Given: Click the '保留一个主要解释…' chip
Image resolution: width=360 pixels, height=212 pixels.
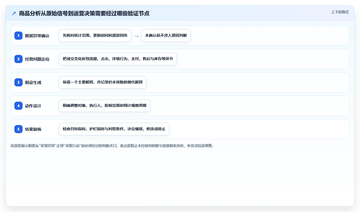Looking at the screenshot, I should tap(103, 82).
